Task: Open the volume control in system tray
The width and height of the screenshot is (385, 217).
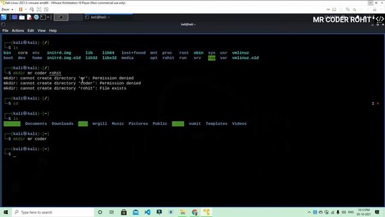Action: tap(343, 212)
